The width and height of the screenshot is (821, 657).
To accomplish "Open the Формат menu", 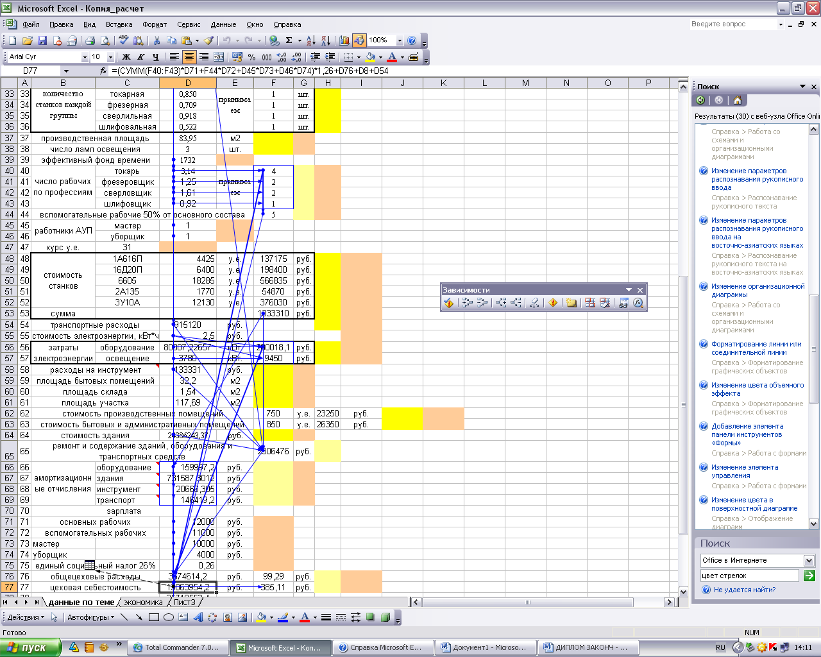I will tap(155, 24).
